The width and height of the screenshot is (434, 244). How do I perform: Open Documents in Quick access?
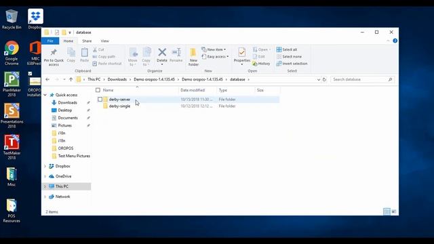[68, 118]
